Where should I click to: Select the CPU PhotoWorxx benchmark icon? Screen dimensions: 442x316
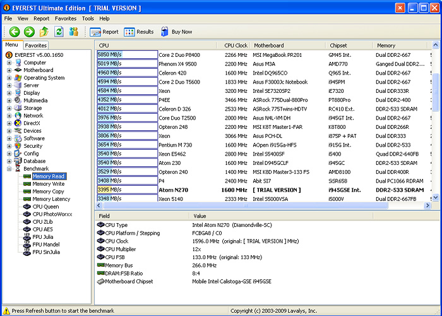coord(27,214)
